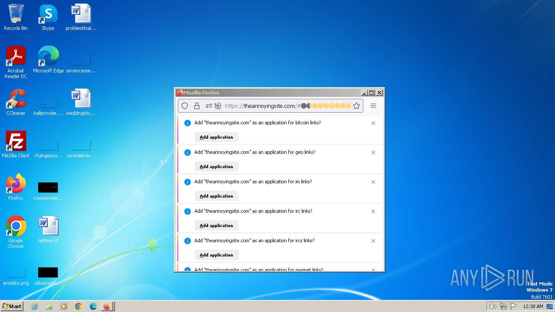Click the tracking protection shield icon

pos(185,106)
